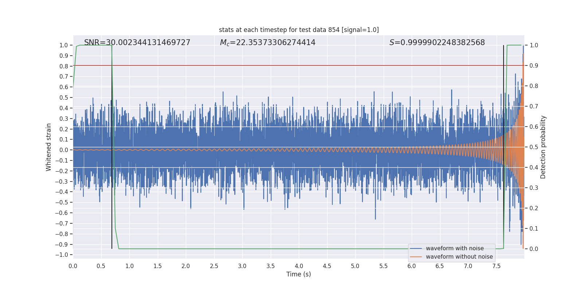Viewport: 583px width, 291px height.
Task: Click the black vertical marker near 0.7 seconds
Action: (112, 147)
